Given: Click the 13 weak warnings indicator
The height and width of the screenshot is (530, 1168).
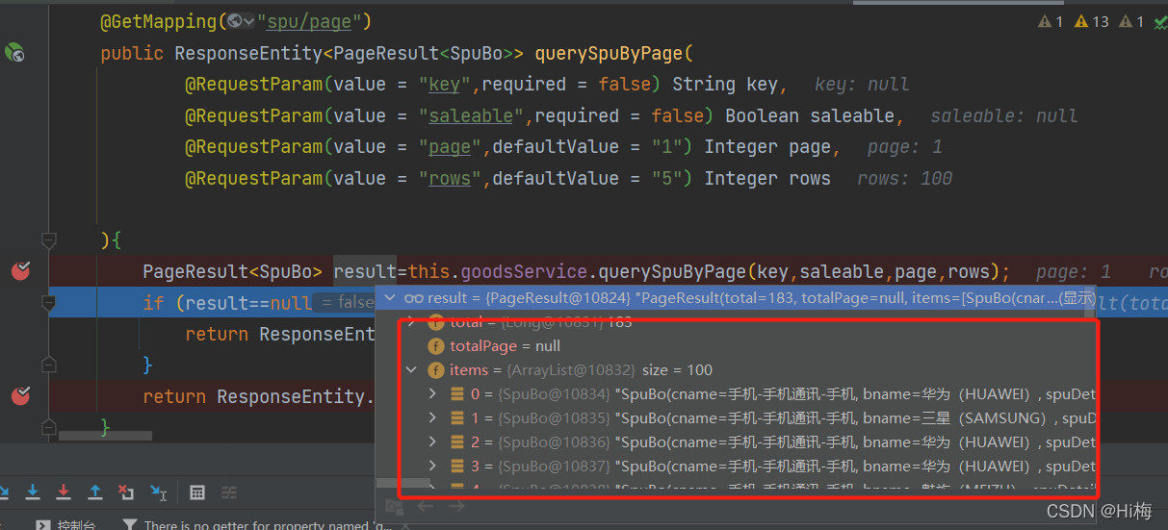Looking at the screenshot, I should coord(1092,21).
